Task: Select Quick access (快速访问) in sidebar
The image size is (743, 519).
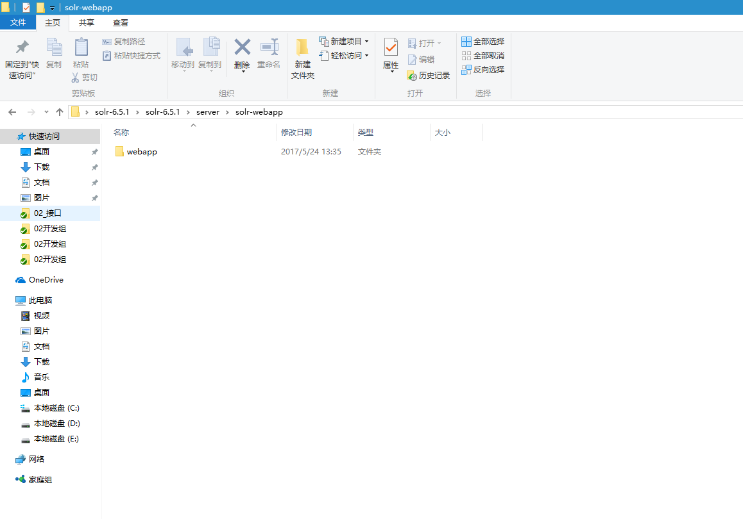Action: (50, 136)
